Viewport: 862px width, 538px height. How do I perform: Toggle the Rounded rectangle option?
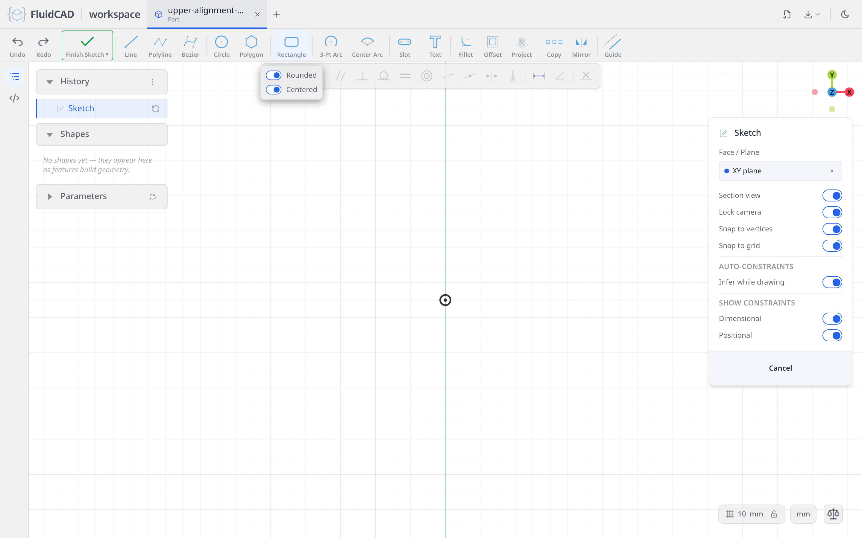(274, 75)
